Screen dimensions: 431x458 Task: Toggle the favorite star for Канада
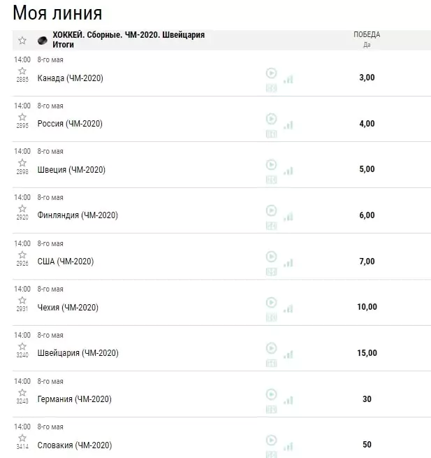22,71
